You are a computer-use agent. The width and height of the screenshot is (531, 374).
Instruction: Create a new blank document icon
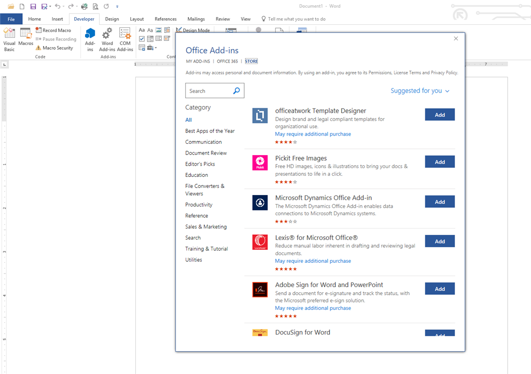pos(22,6)
